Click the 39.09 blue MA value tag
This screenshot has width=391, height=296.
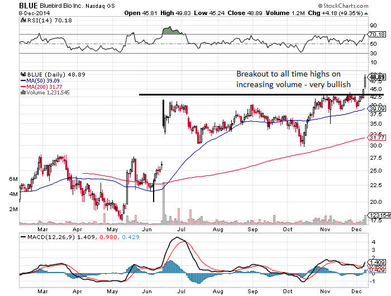pos(377,109)
